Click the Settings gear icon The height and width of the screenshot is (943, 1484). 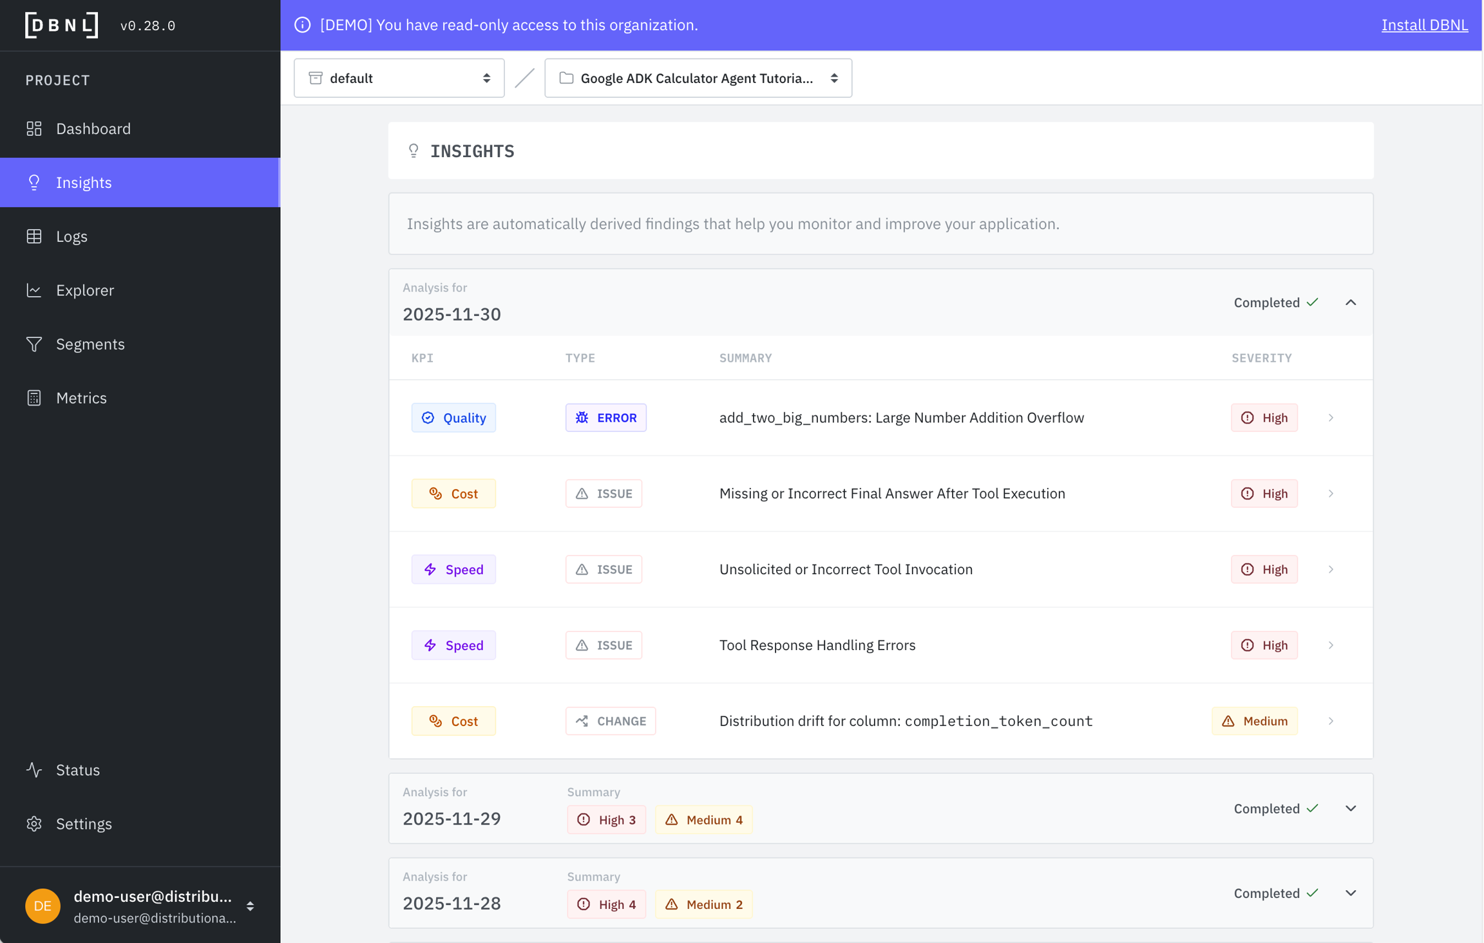(x=34, y=824)
